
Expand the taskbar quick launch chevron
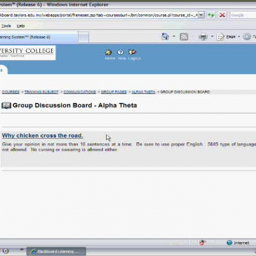pos(22,249)
